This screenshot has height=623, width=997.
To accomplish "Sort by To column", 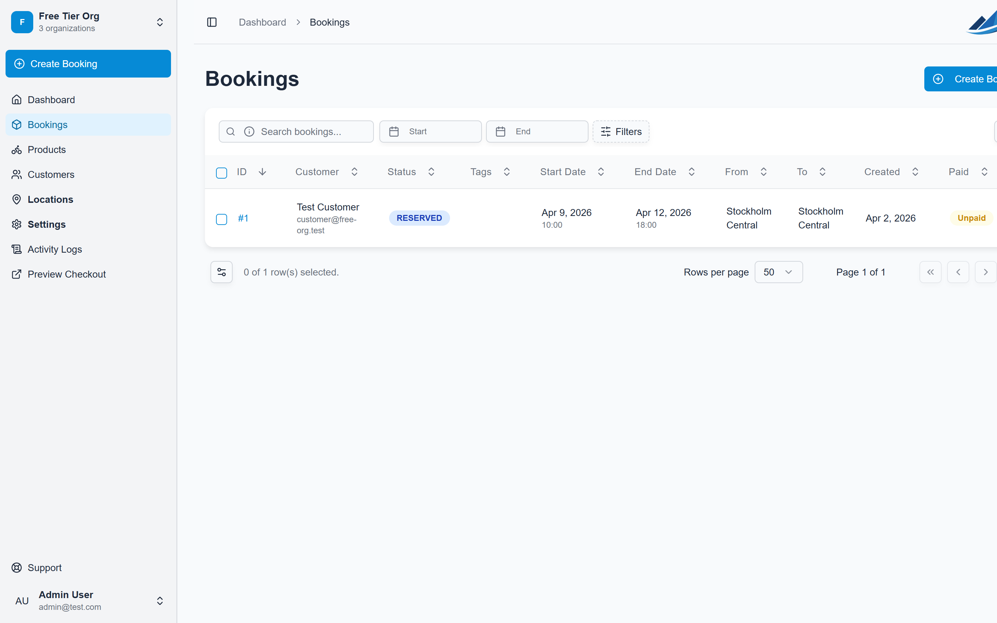I will pyautogui.click(x=811, y=172).
